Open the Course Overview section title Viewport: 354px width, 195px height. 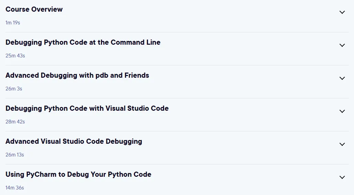click(x=34, y=9)
